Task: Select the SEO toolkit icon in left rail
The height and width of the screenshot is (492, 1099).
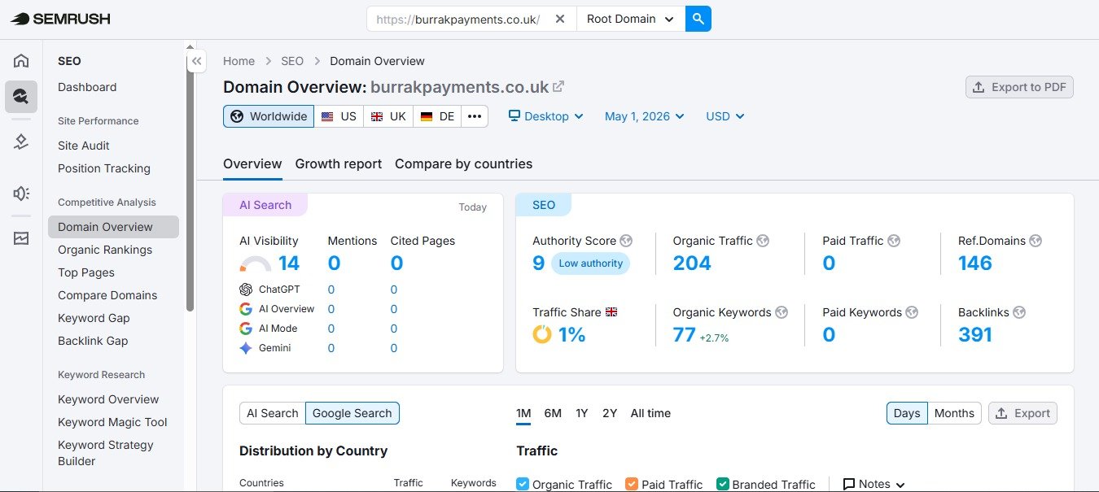Action: pyautogui.click(x=21, y=97)
